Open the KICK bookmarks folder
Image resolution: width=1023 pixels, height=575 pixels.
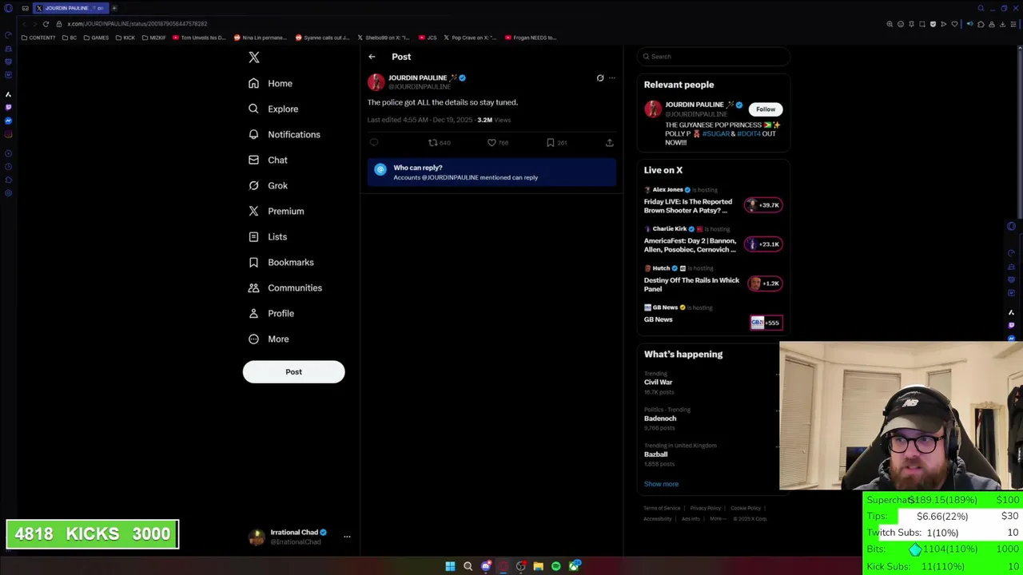click(x=125, y=38)
